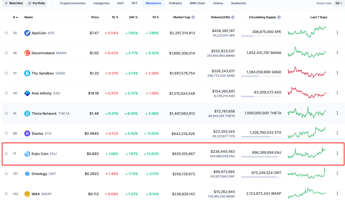Click WAX price $0.113
The image size is (345, 204).
click(x=93, y=194)
